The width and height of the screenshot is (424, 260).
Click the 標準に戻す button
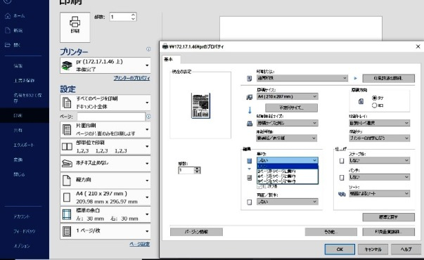pyautogui.click(x=388, y=217)
